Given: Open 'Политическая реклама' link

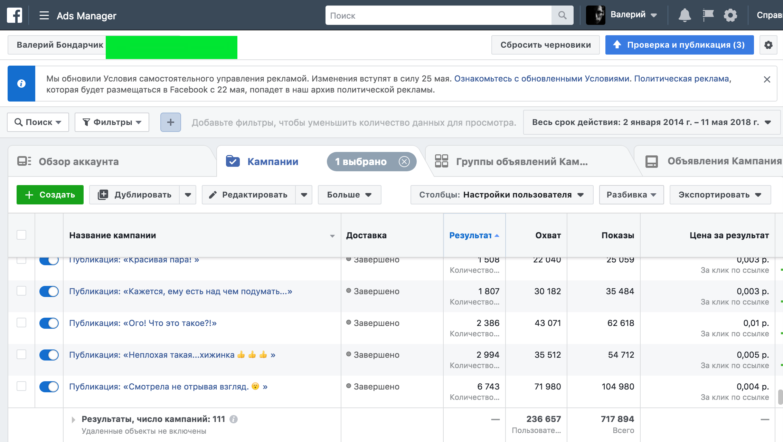Looking at the screenshot, I should [x=681, y=79].
